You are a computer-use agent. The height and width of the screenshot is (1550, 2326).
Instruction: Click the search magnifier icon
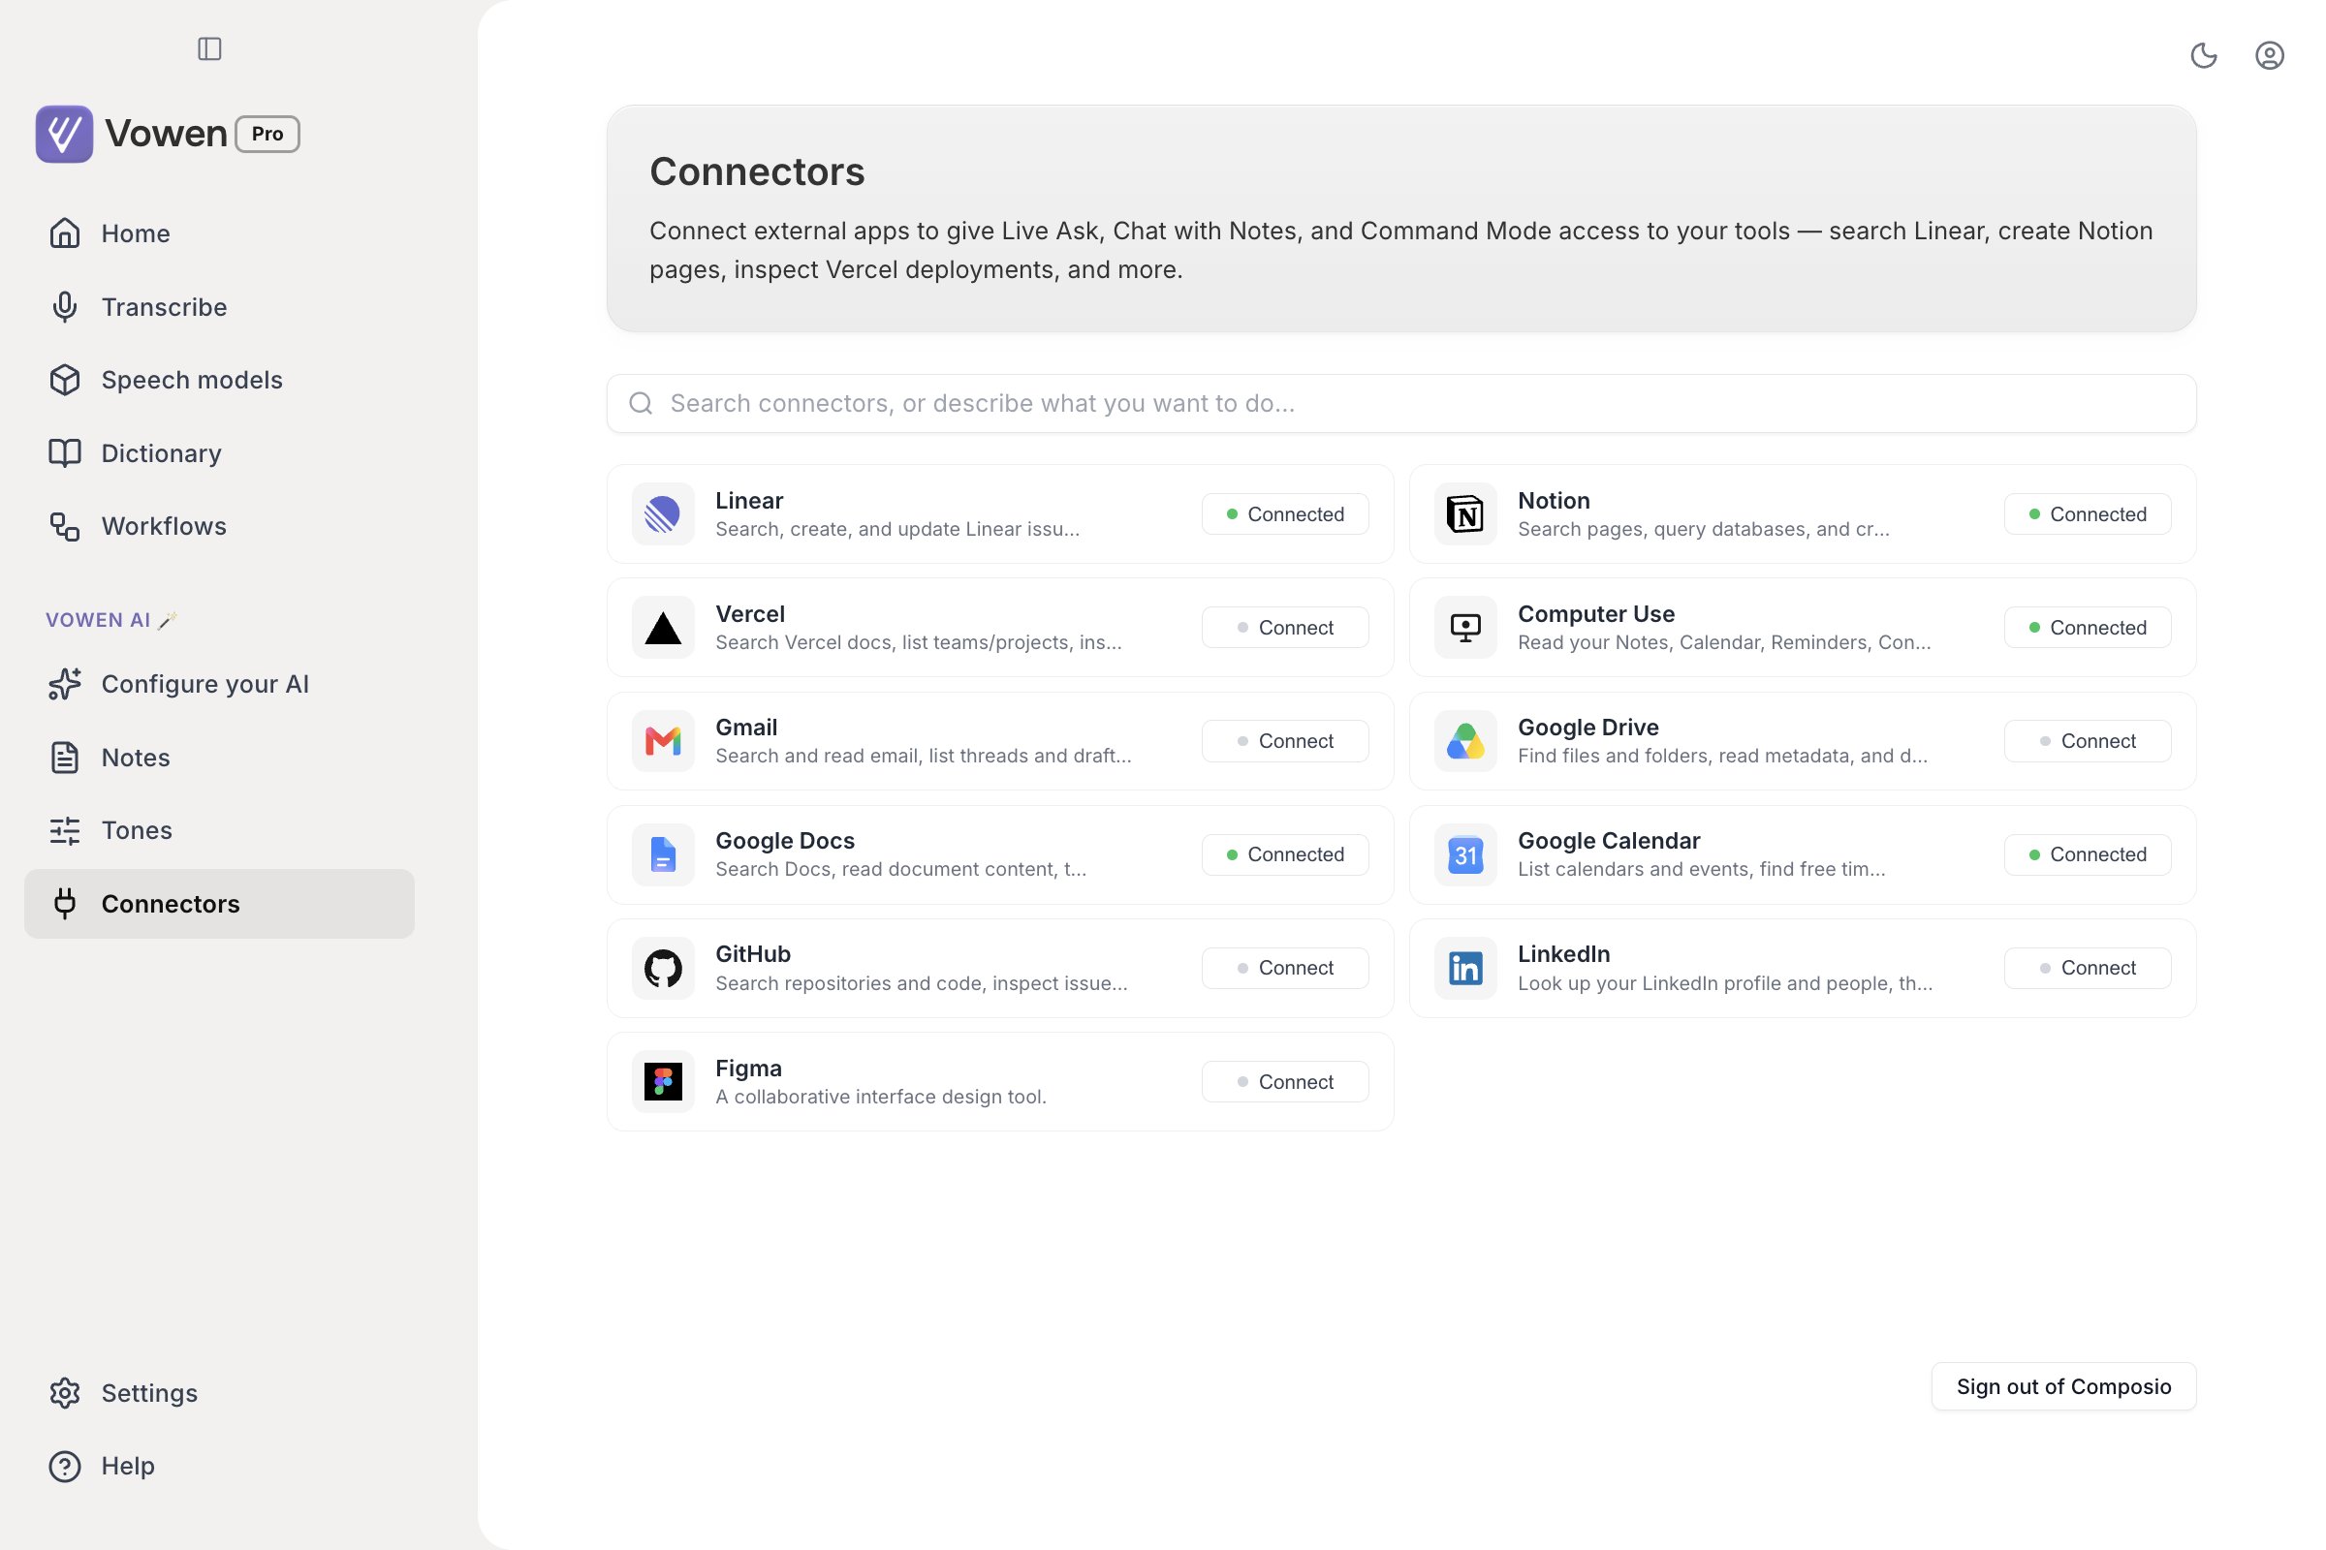click(641, 403)
